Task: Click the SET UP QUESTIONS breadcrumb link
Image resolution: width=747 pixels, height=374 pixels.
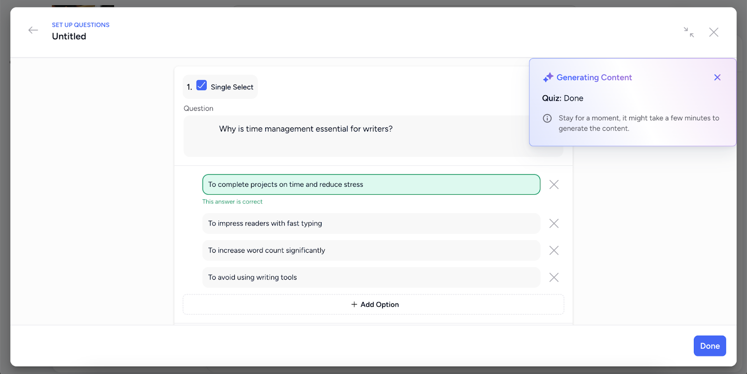Action: click(x=81, y=25)
